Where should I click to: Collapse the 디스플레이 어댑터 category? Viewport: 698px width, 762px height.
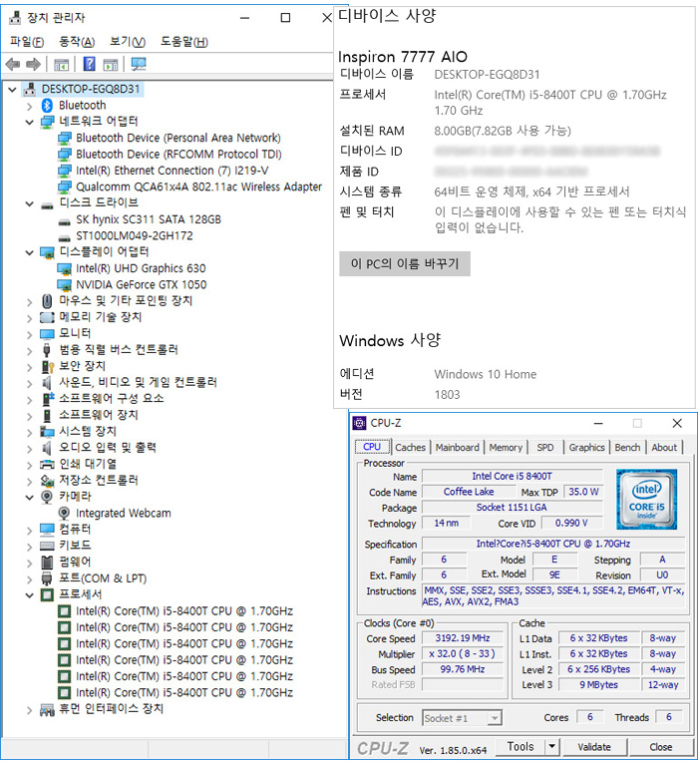click(x=29, y=252)
